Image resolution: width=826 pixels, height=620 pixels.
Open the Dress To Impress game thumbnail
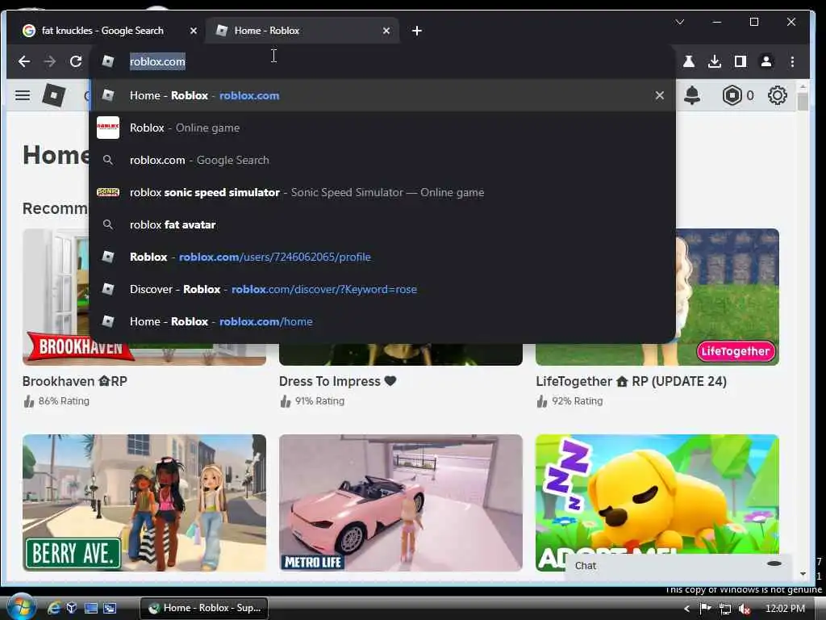tap(401, 354)
